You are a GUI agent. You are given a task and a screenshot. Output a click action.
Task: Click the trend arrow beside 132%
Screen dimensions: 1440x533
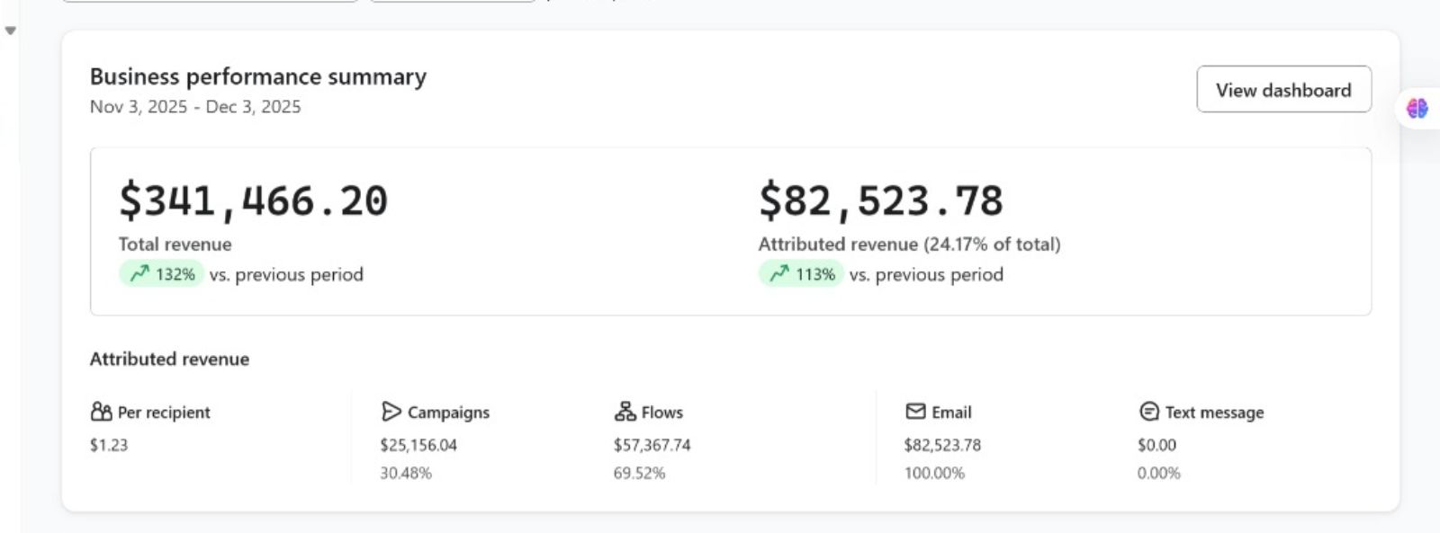tap(139, 273)
